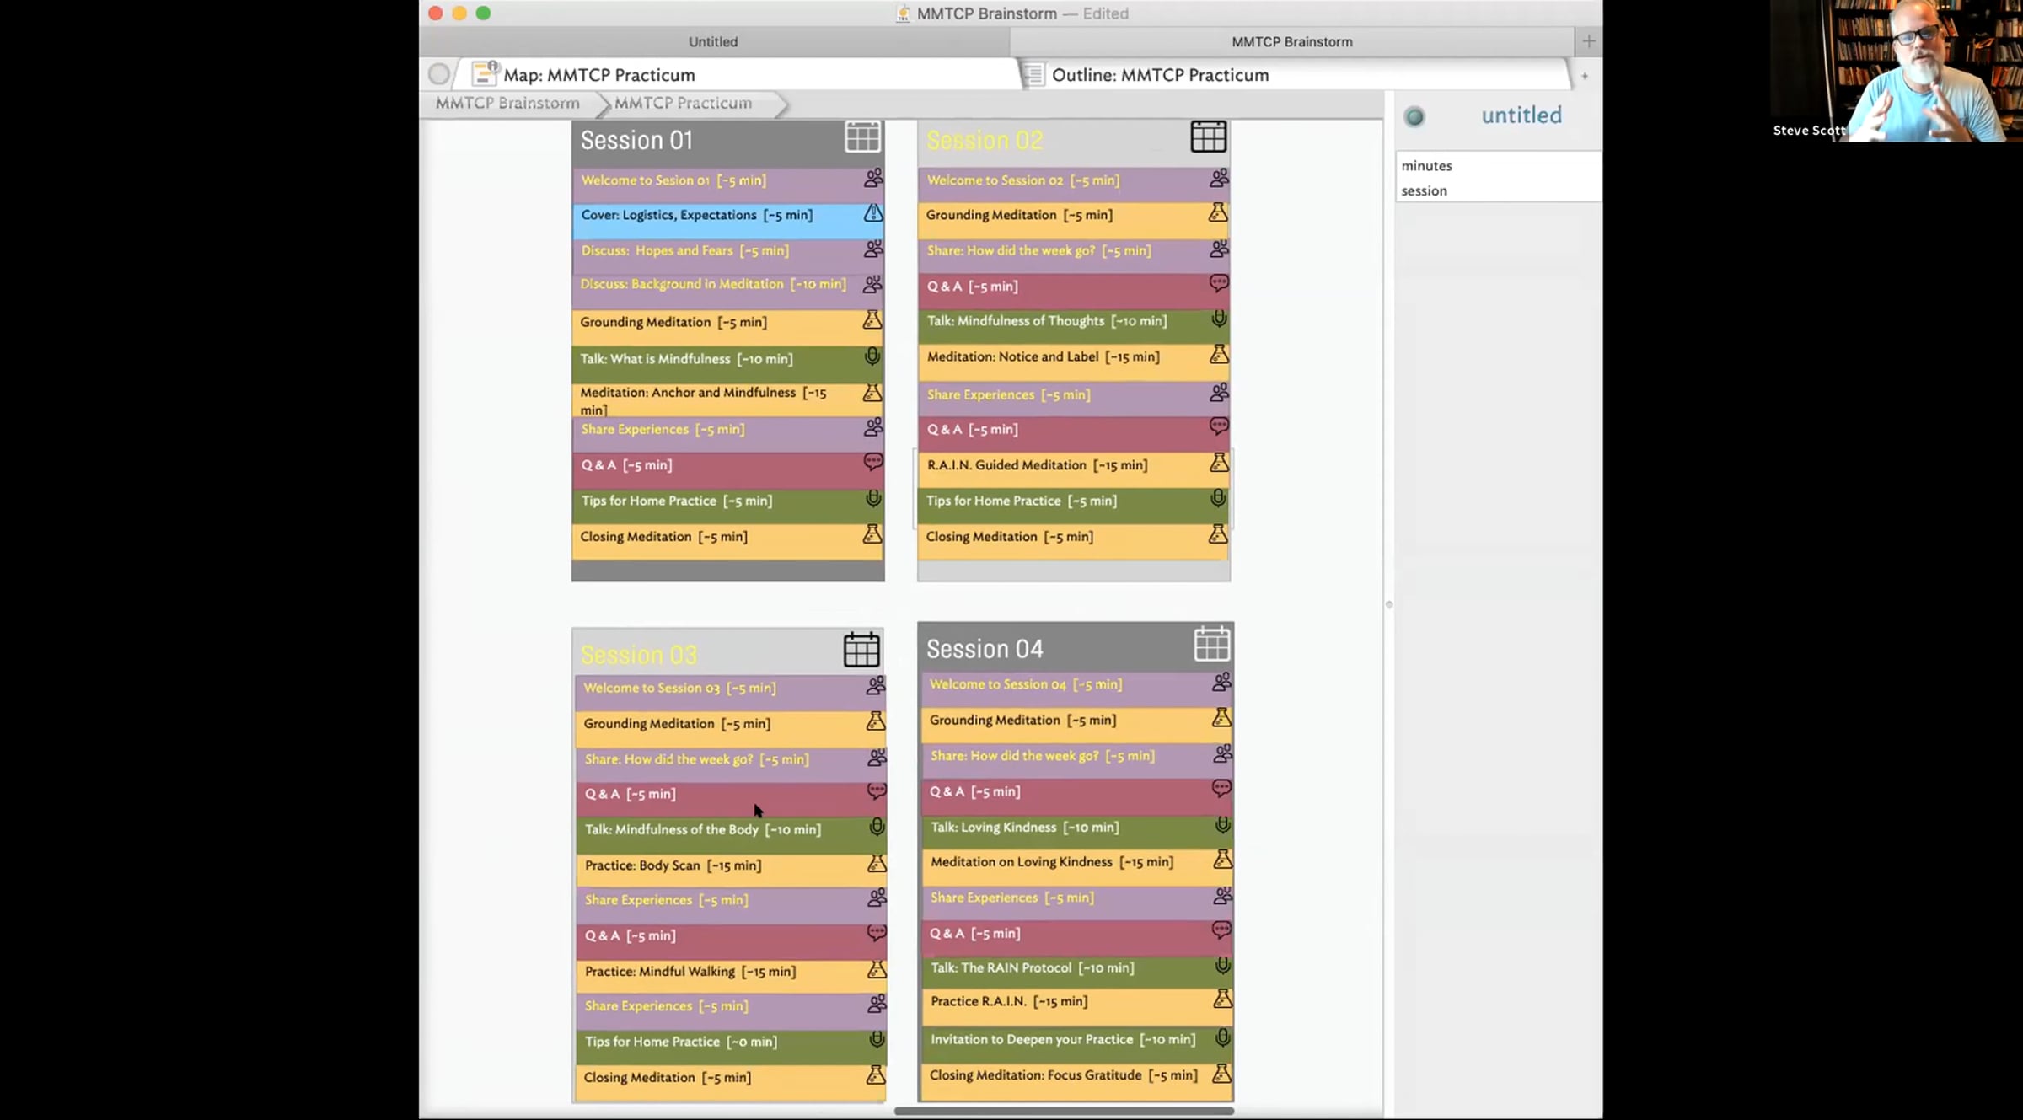The width and height of the screenshot is (2023, 1120).
Task: Click the microphone badge on Talk: What is Mindfulness
Action: [x=872, y=356]
